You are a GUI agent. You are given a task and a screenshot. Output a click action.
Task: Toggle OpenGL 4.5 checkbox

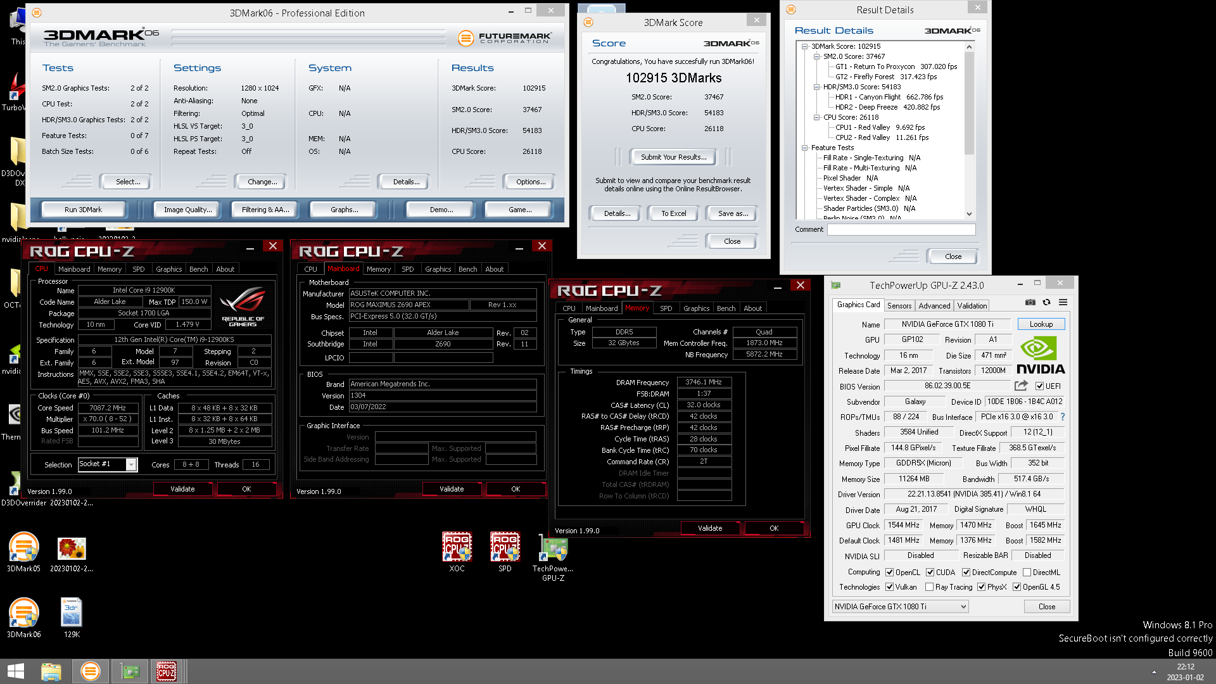[x=1017, y=587]
